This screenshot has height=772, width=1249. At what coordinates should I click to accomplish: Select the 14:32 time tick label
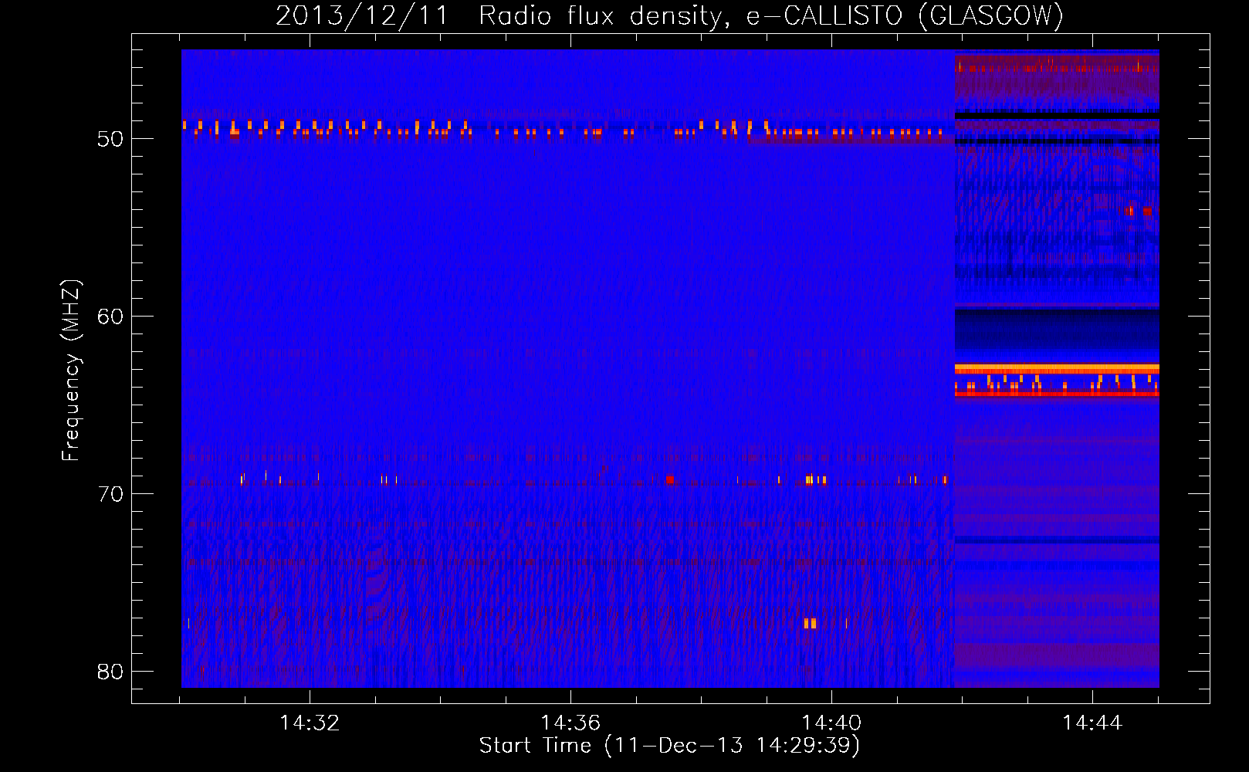310,723
